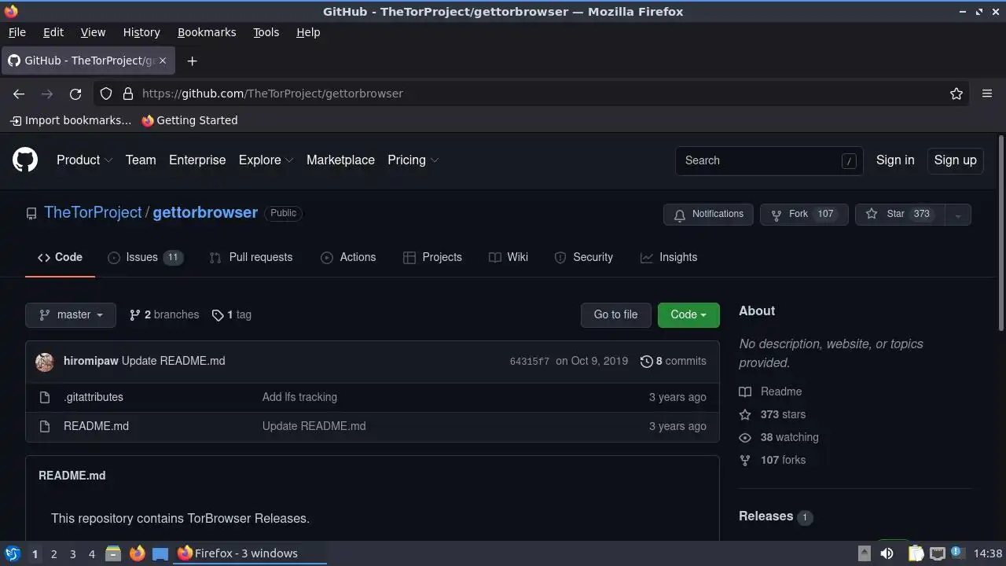Close the GitHub tab

click(x=163, y=61)
